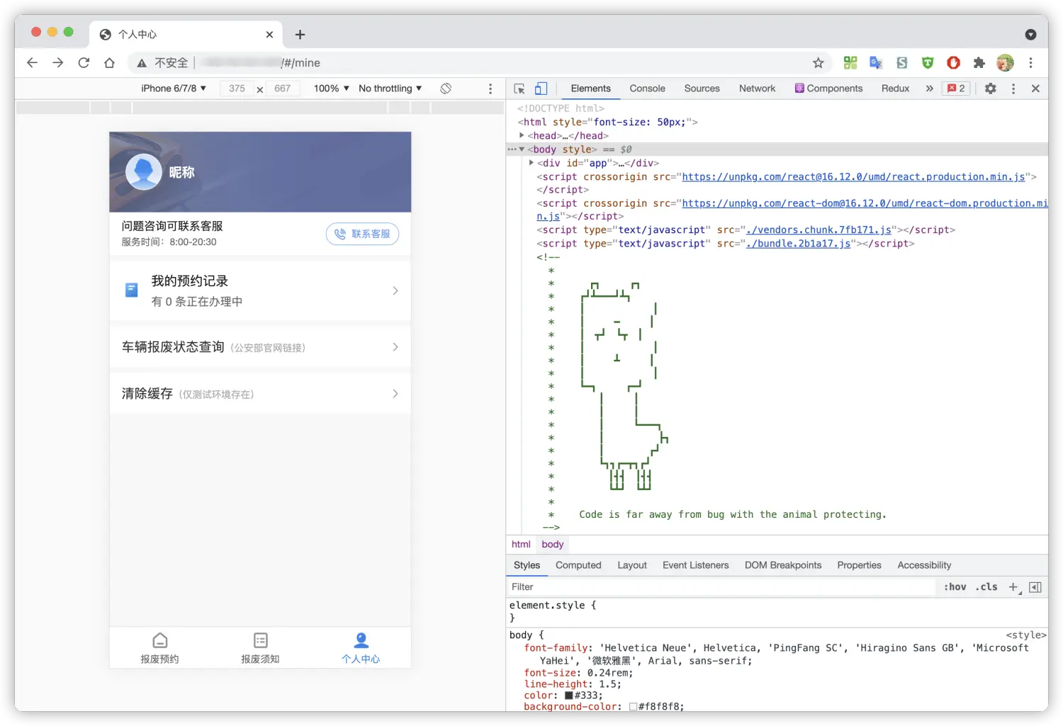Tap the 报废须知 bottom tab
The width and height of the screenshot is (1063, 726).
click(x=260, y=648)
